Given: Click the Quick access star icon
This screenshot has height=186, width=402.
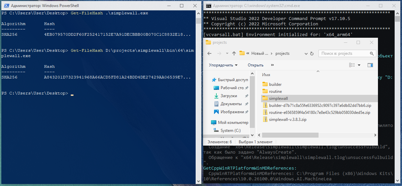Looking at the screenshot, I should (x=214, y=80).
